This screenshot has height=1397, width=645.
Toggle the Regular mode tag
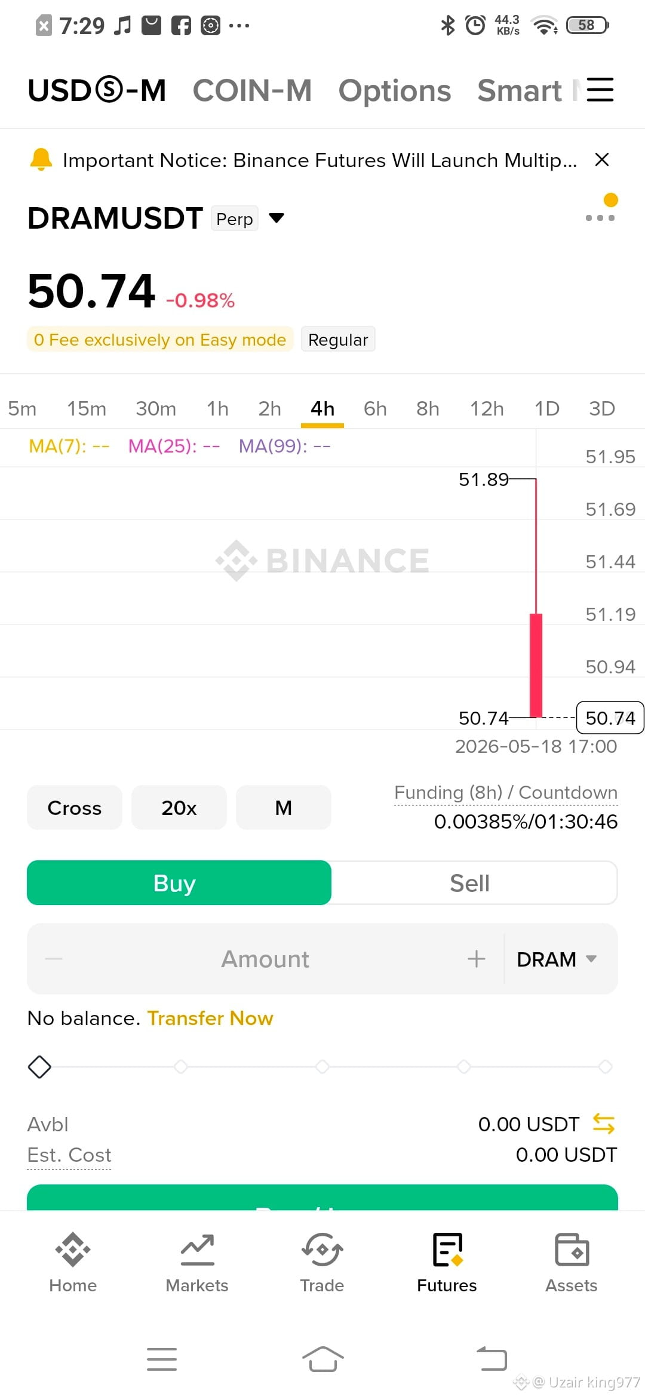(338, 339)
